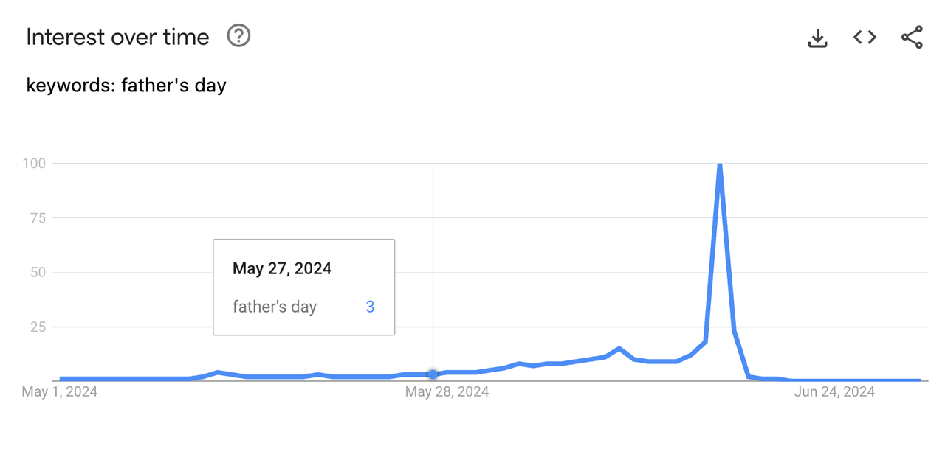Click the download arrow symbol

(817, 37)
